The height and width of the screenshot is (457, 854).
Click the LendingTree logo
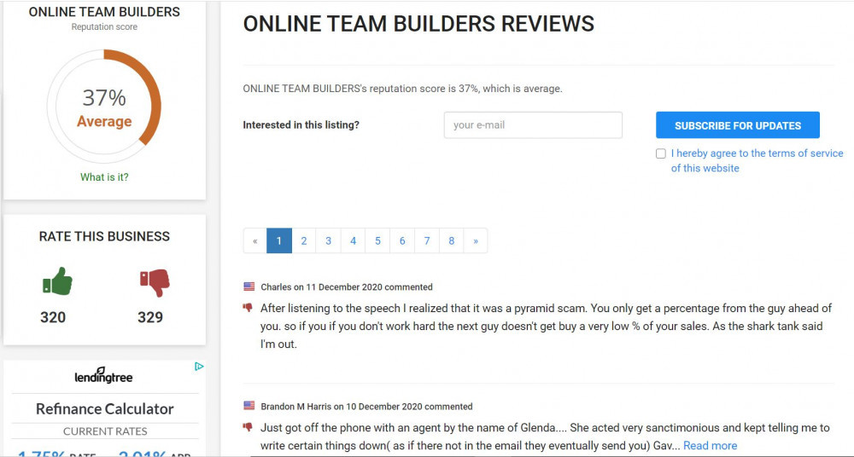point(104,375)
